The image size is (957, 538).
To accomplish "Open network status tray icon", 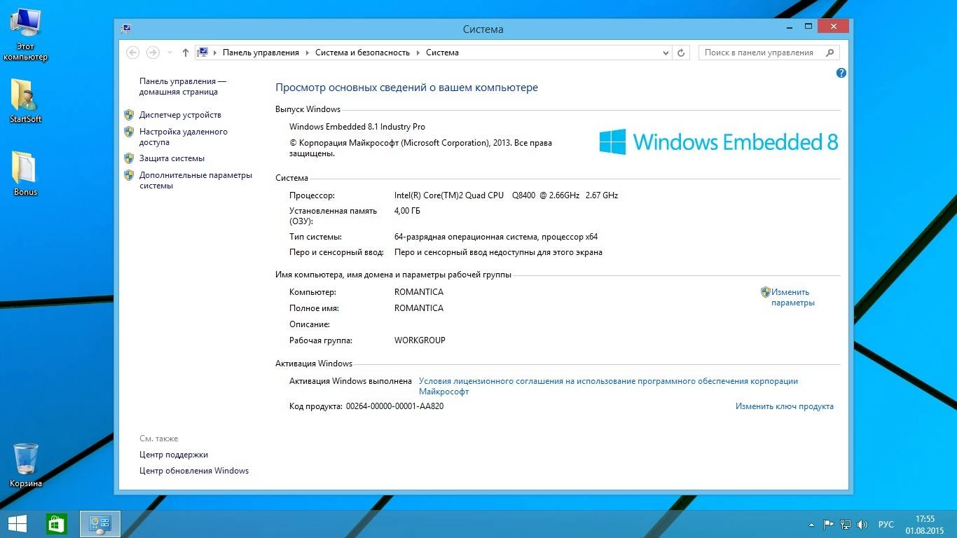I will [x=846, y=524].
